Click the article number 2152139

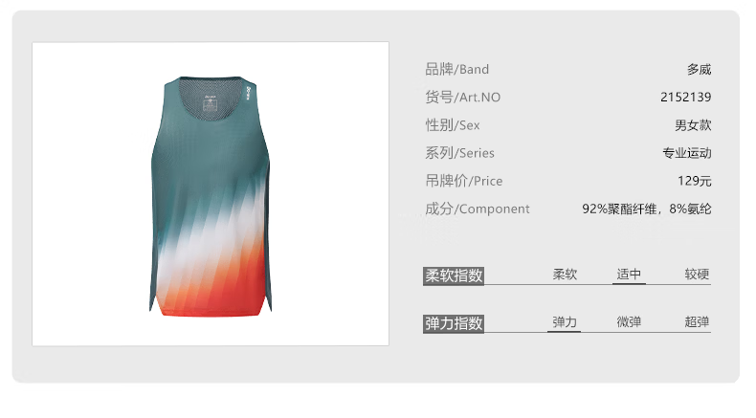(685, 98)
